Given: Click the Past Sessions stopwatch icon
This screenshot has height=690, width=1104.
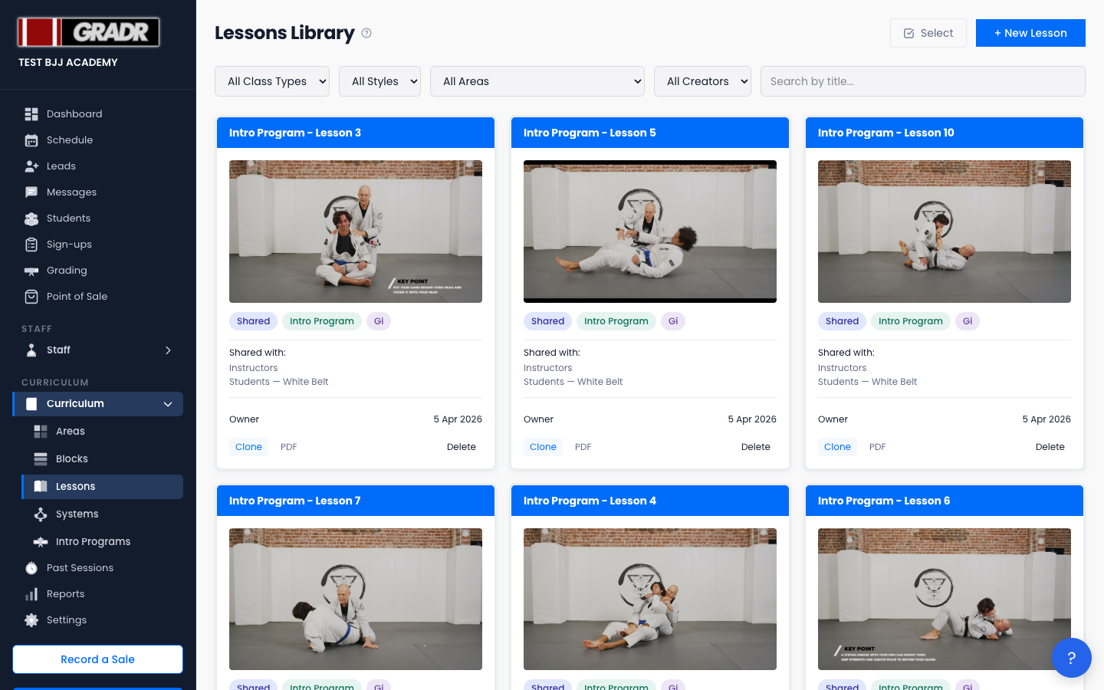Looking at the screenshot, I should pos(31,568).
